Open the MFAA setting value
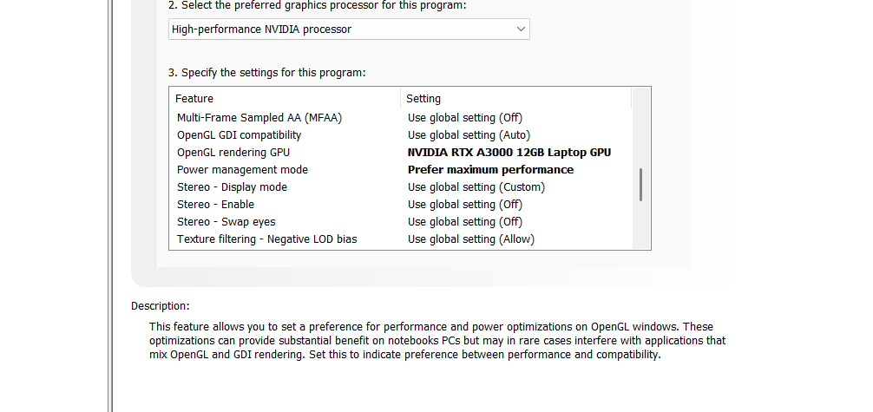The image size is (873, 412). click(464, 118)
